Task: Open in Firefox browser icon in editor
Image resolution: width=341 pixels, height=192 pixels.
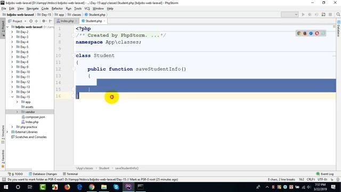Action: (x=305, y=33)
